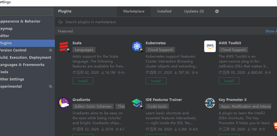The width and height of the screenshot is (277, 136).
Task: Select Tools in settings tree
Action: pos(27,72)
